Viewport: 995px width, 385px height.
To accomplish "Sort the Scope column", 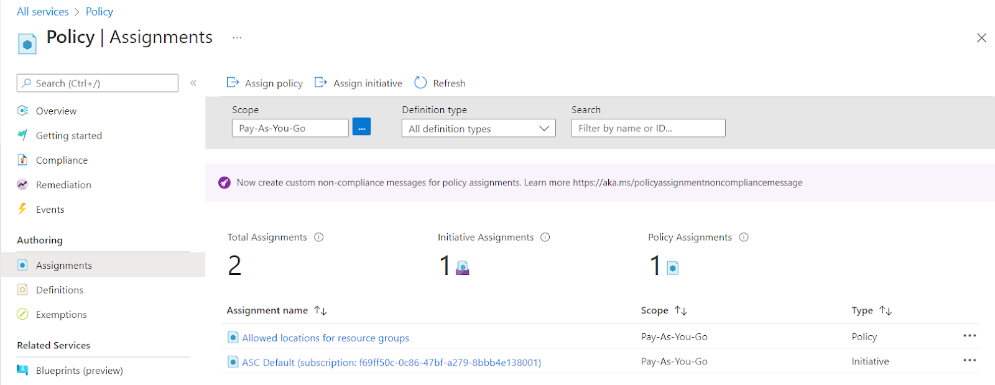I will point(681,310).
